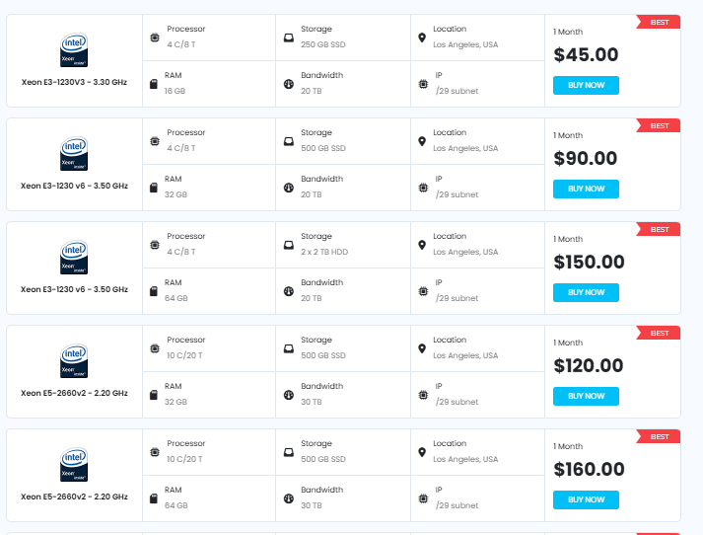703x535 pixels.
Task: Select the Xeon E3-1230V3 - 3.30 GHz title
Action: (x=74, y=82)
